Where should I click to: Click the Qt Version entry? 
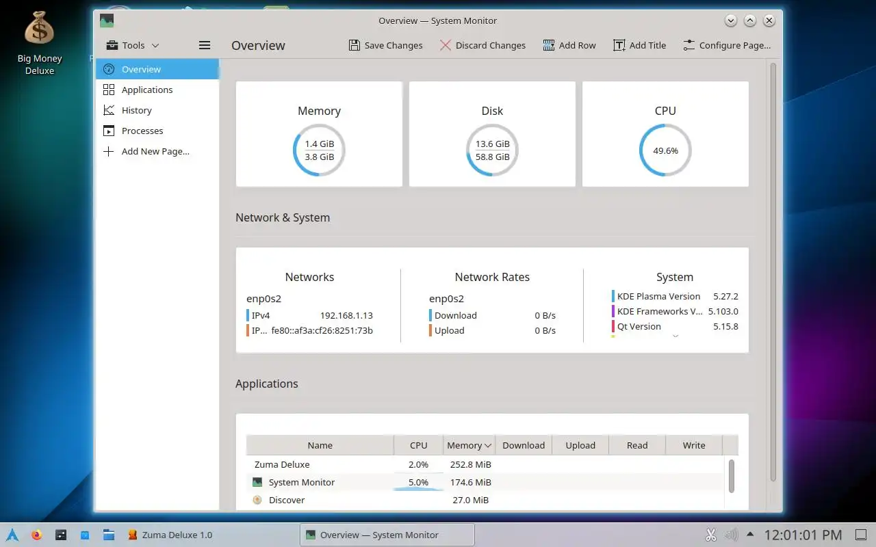coord(675,326)
